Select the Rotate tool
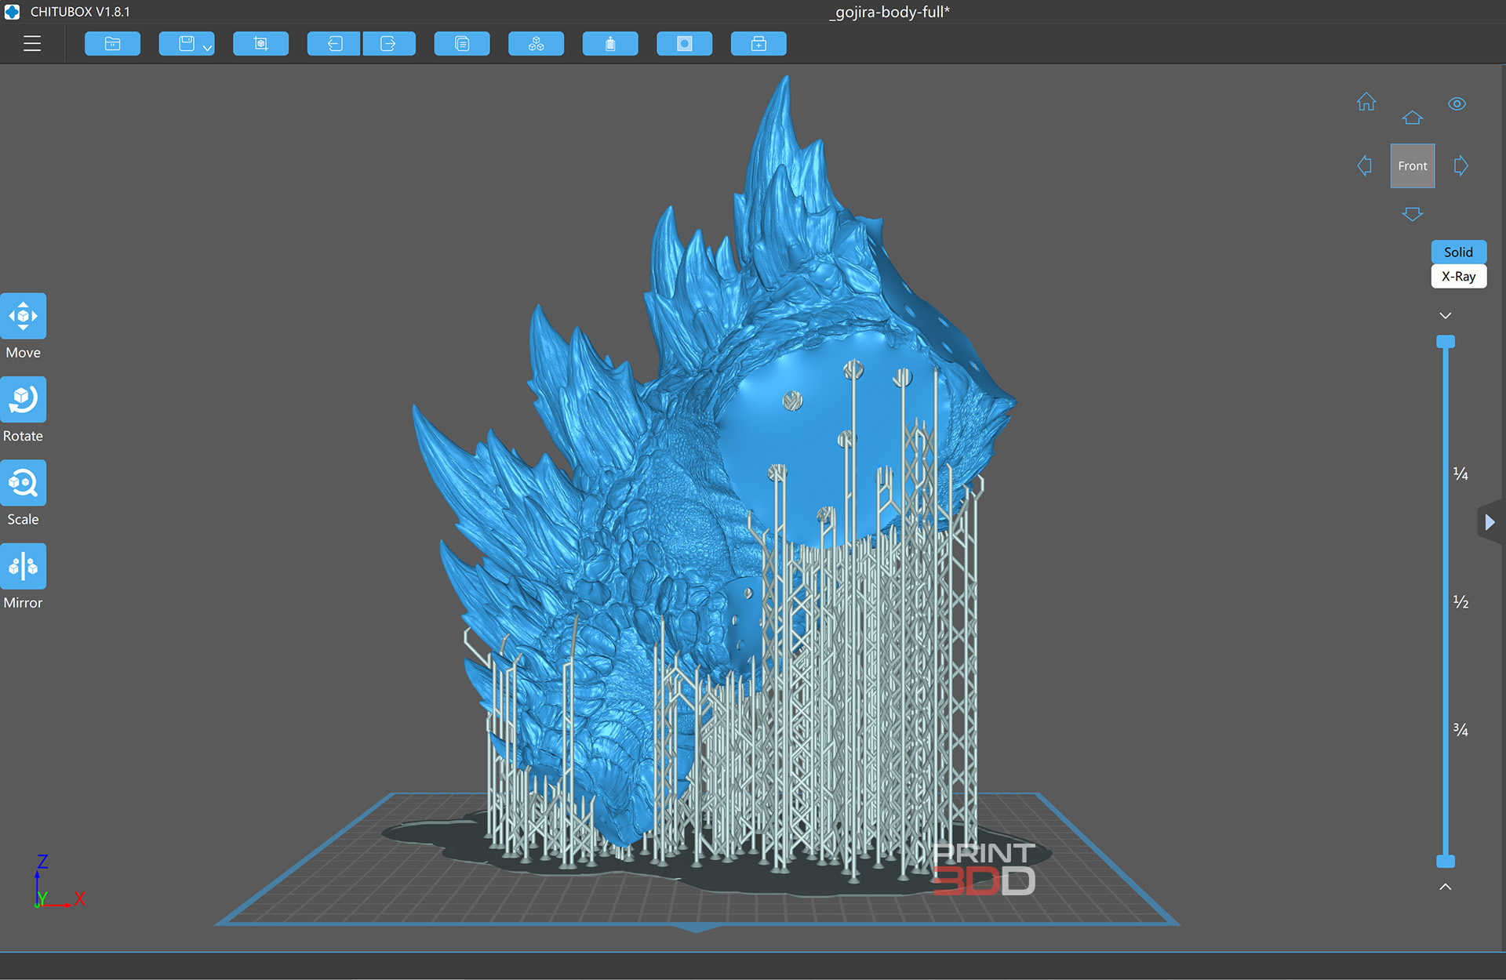Image resolution: width=1506 pixels, height=980 pixels. 24,399
